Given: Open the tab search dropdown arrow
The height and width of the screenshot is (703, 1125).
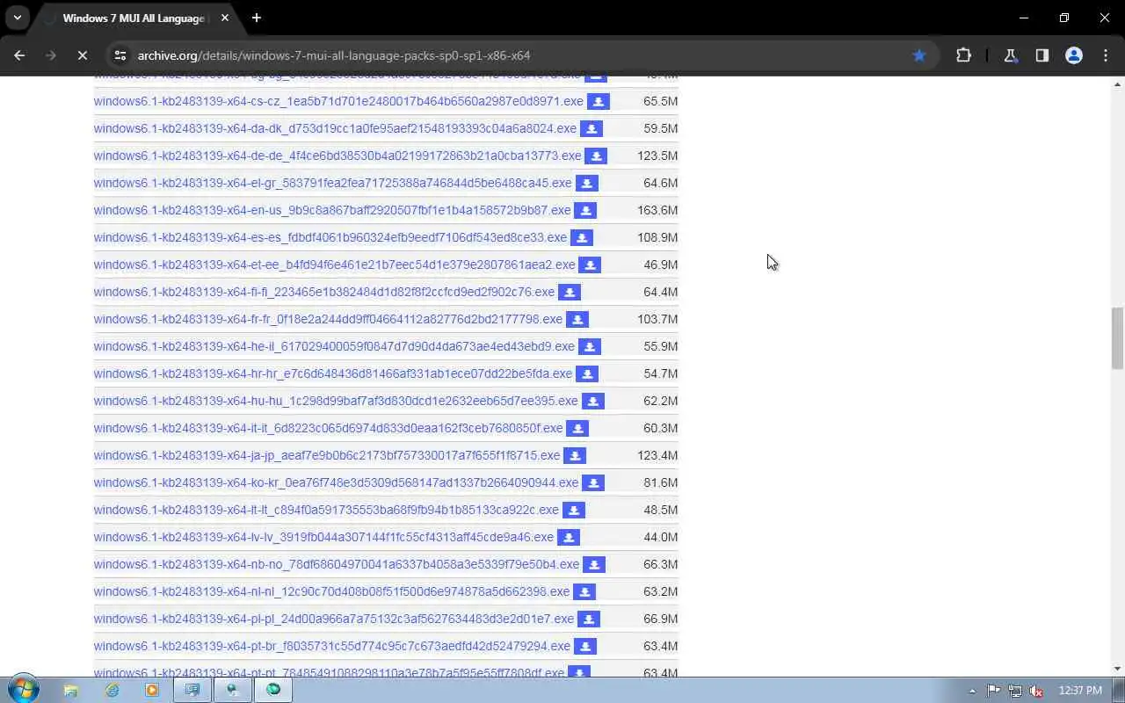Looking at the screenshot, I should pyautogui.click(x=17, y=18).
